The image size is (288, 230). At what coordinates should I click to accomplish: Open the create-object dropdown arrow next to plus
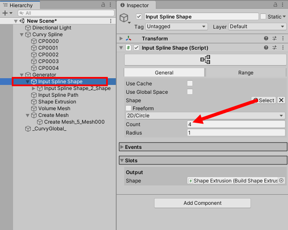click(x=11, y=13)
